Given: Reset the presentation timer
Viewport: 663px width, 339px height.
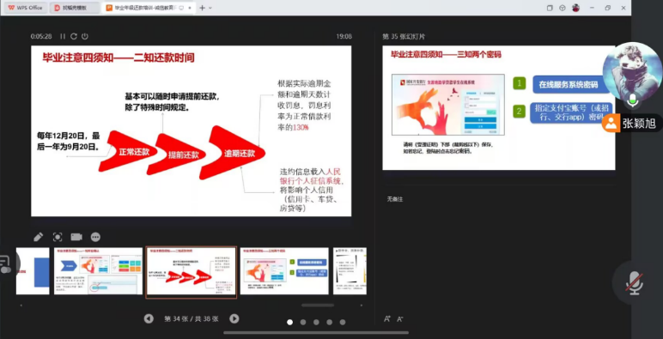Looking at the screenshot, I should click(x=74, y=36).
